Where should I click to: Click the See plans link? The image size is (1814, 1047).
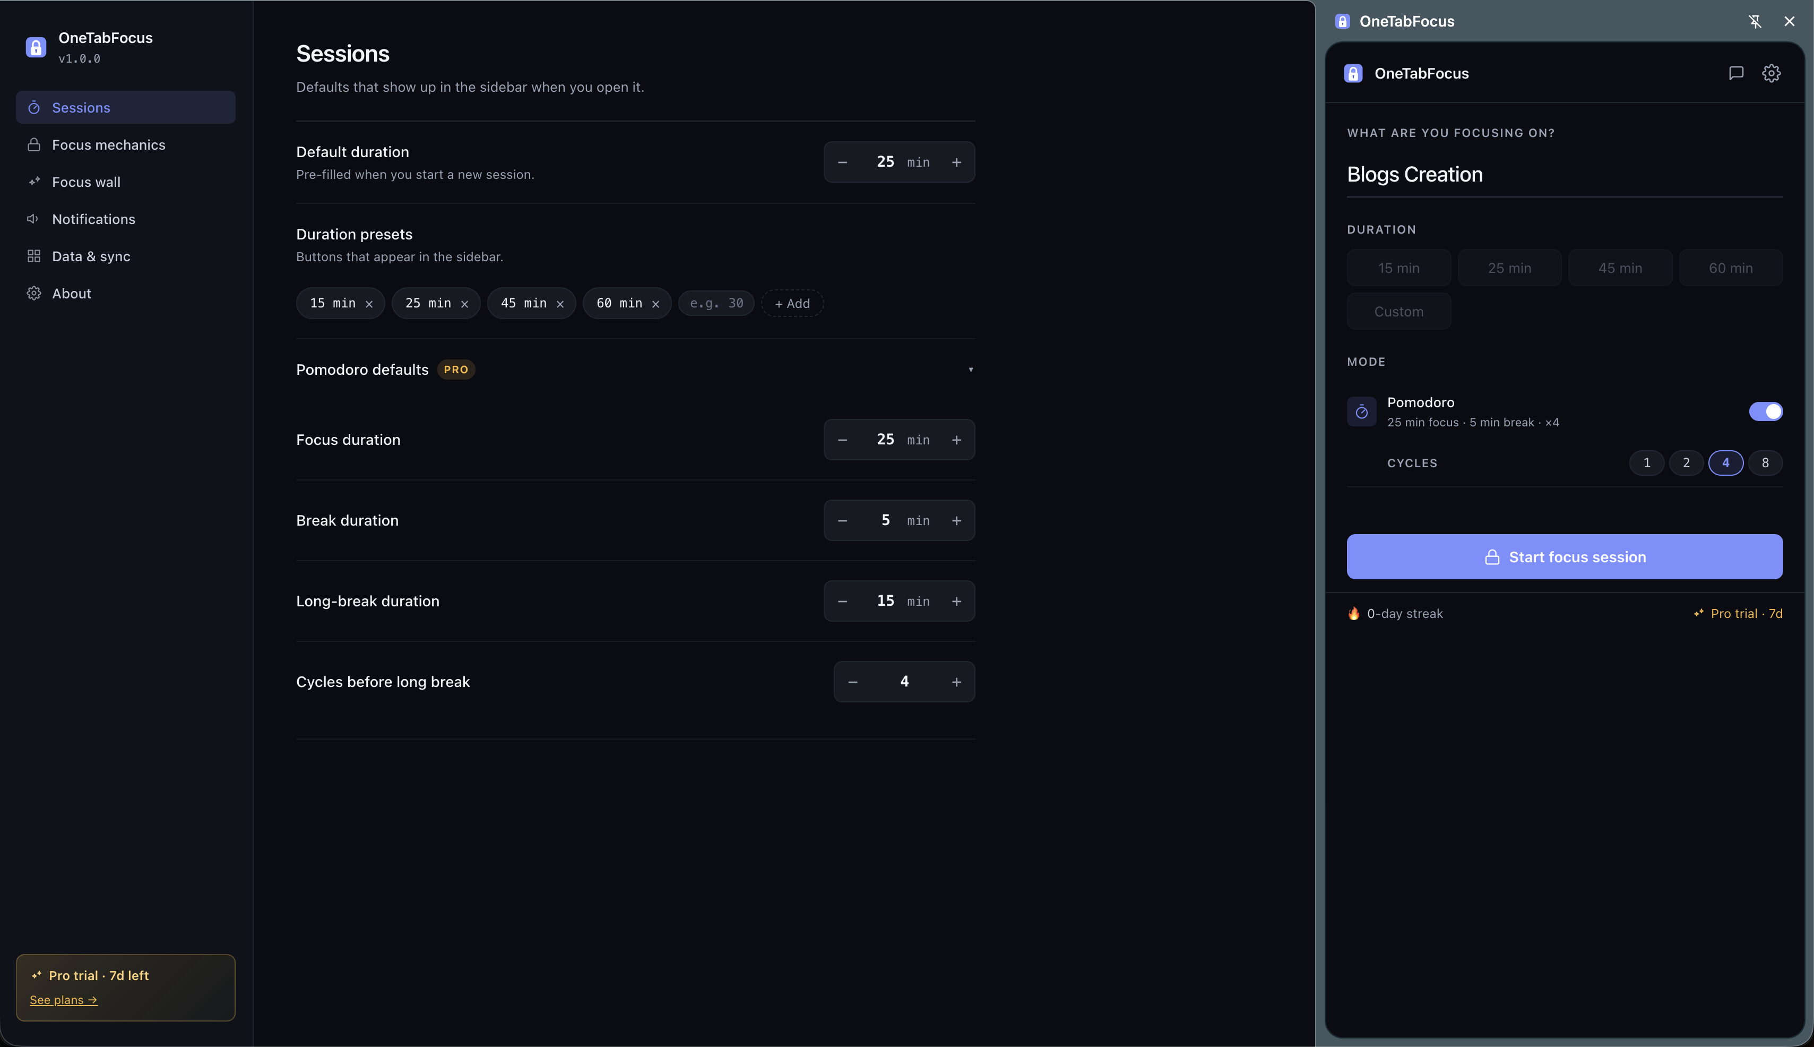pyautogui.click(x=63, y=1000)
